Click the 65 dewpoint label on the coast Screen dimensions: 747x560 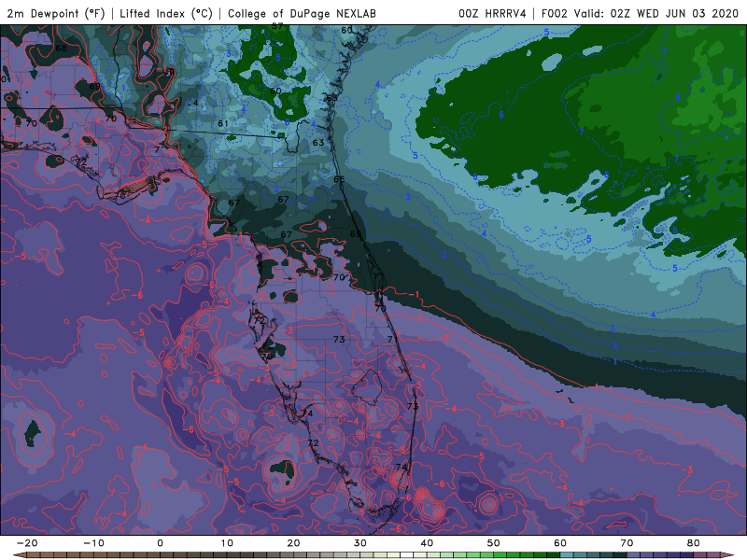(x=339, y=179)
